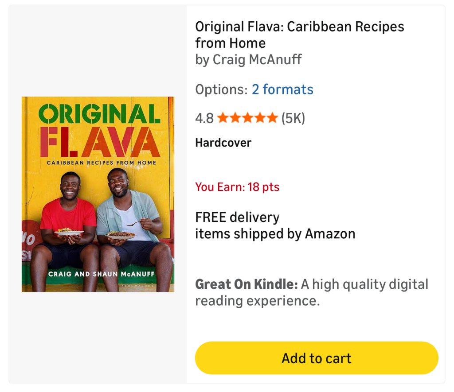454x392 pixels.
Task: Click 'Craig and Shaun McAnuff' on the cover
Action: point(101,274)
